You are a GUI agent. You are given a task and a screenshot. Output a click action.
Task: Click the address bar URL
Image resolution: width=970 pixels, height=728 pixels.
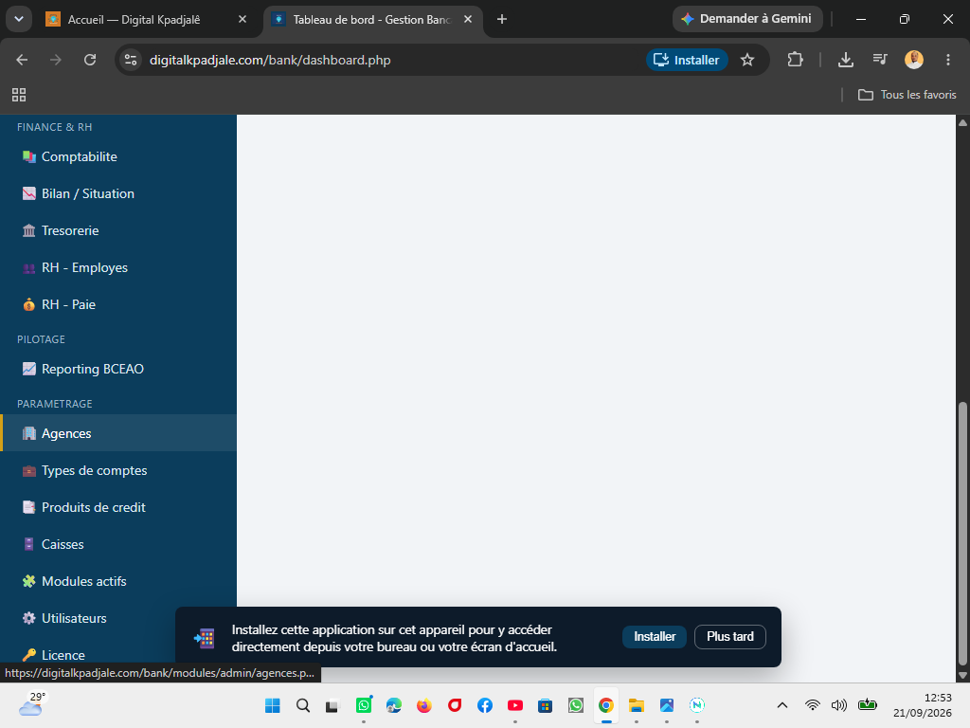click(270, 60)
